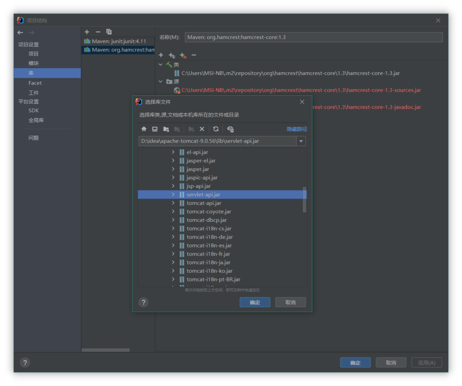Click the project directory icon in file chooser
Image resolution: width=462 pixels, height=386 pixels.
point(166,129)
